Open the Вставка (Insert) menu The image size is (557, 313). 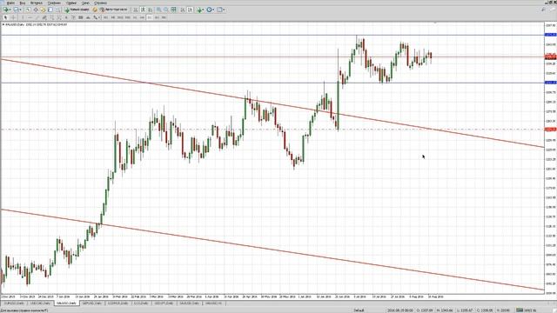(37, 3)
